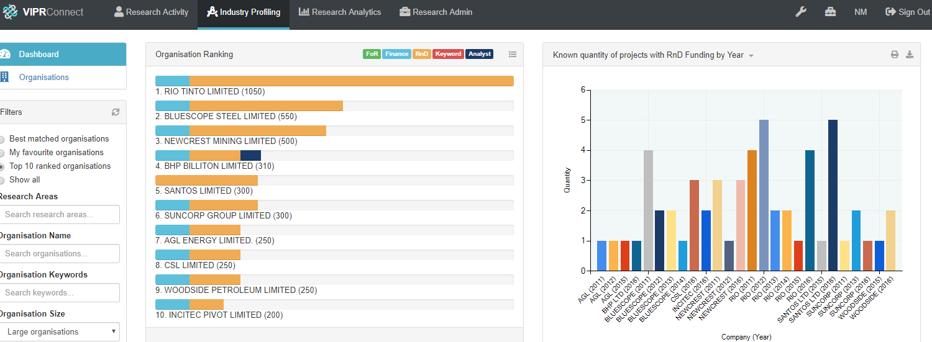Screen dimensions: 932x342
Task: Download the RnD Funding chart
Action: (910, 55)
